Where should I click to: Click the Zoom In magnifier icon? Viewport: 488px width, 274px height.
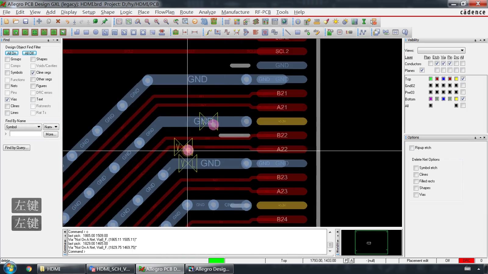tap(157, 22)
